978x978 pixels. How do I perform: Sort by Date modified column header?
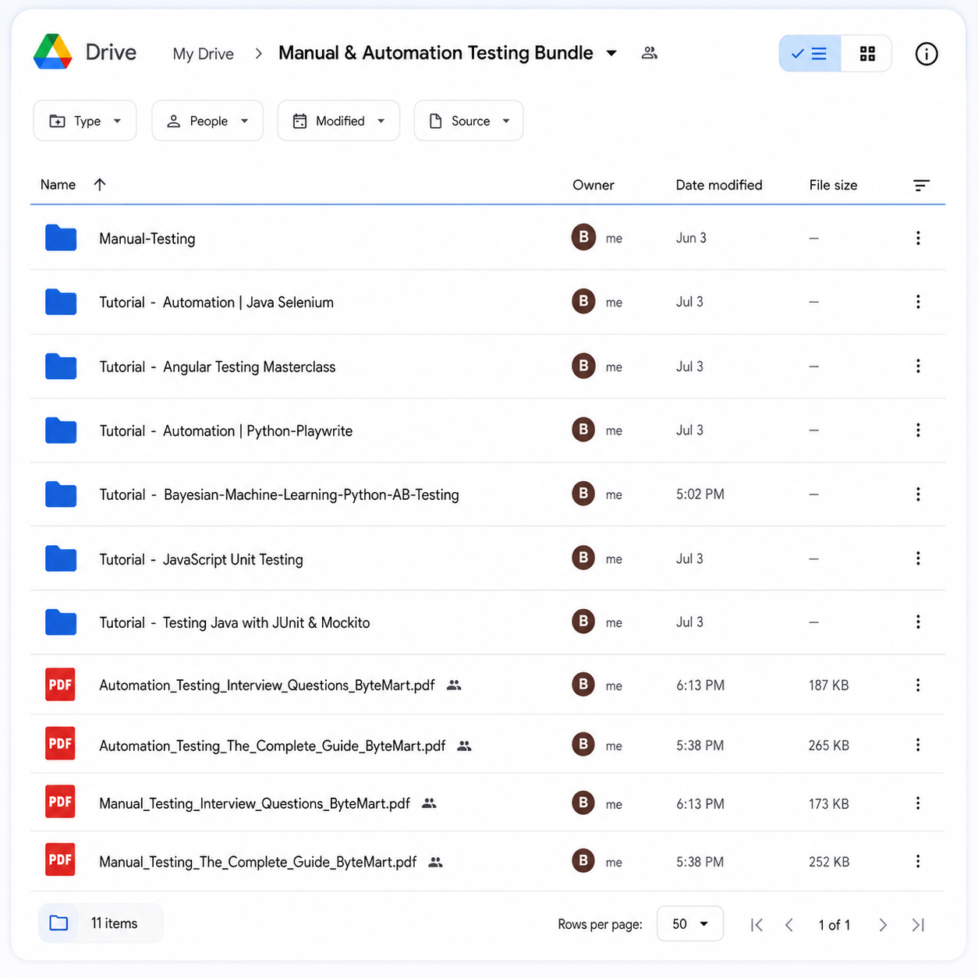pyautogui.click(x=719, y=185)
